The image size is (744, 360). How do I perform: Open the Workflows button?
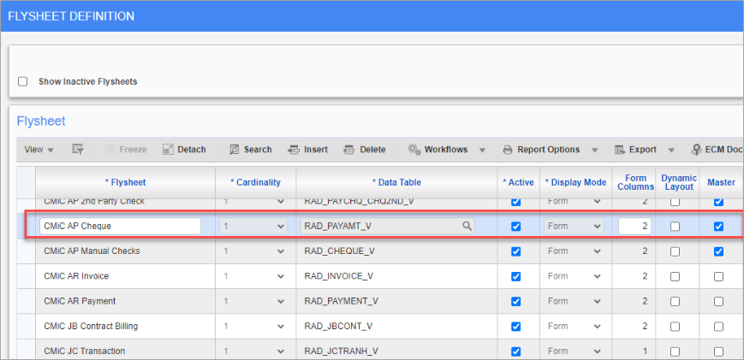(x=438, y=150)
